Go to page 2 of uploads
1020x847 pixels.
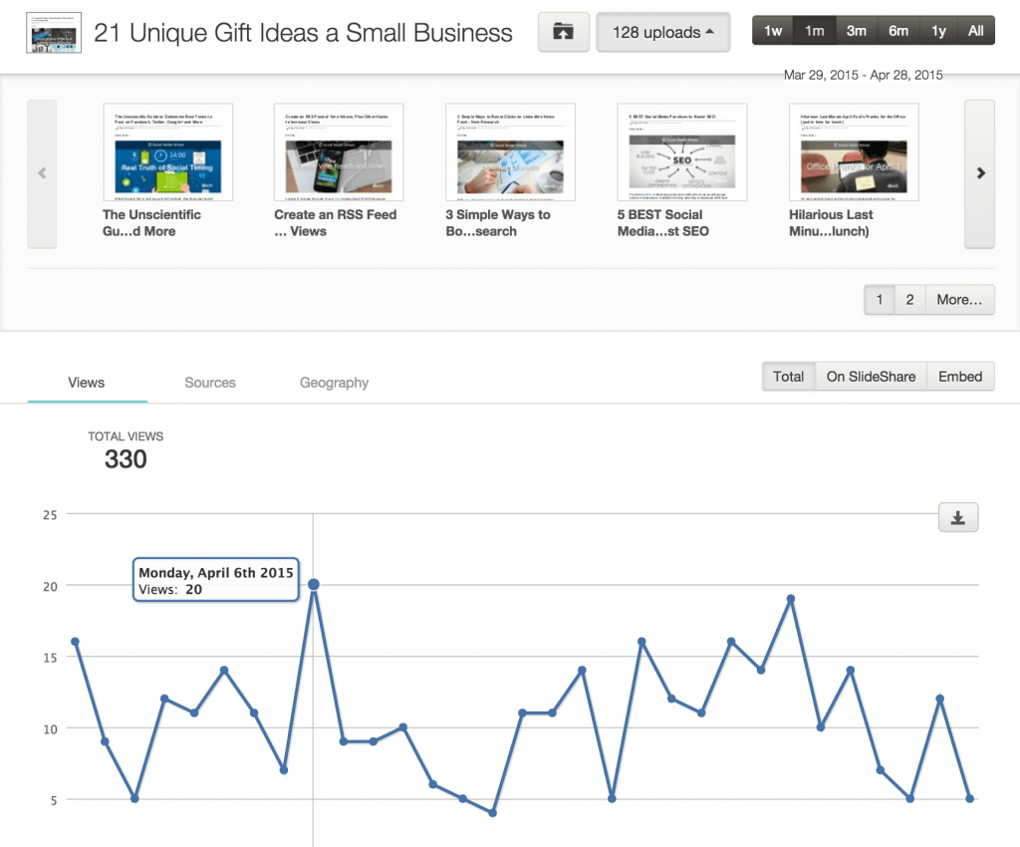[909, 299]
